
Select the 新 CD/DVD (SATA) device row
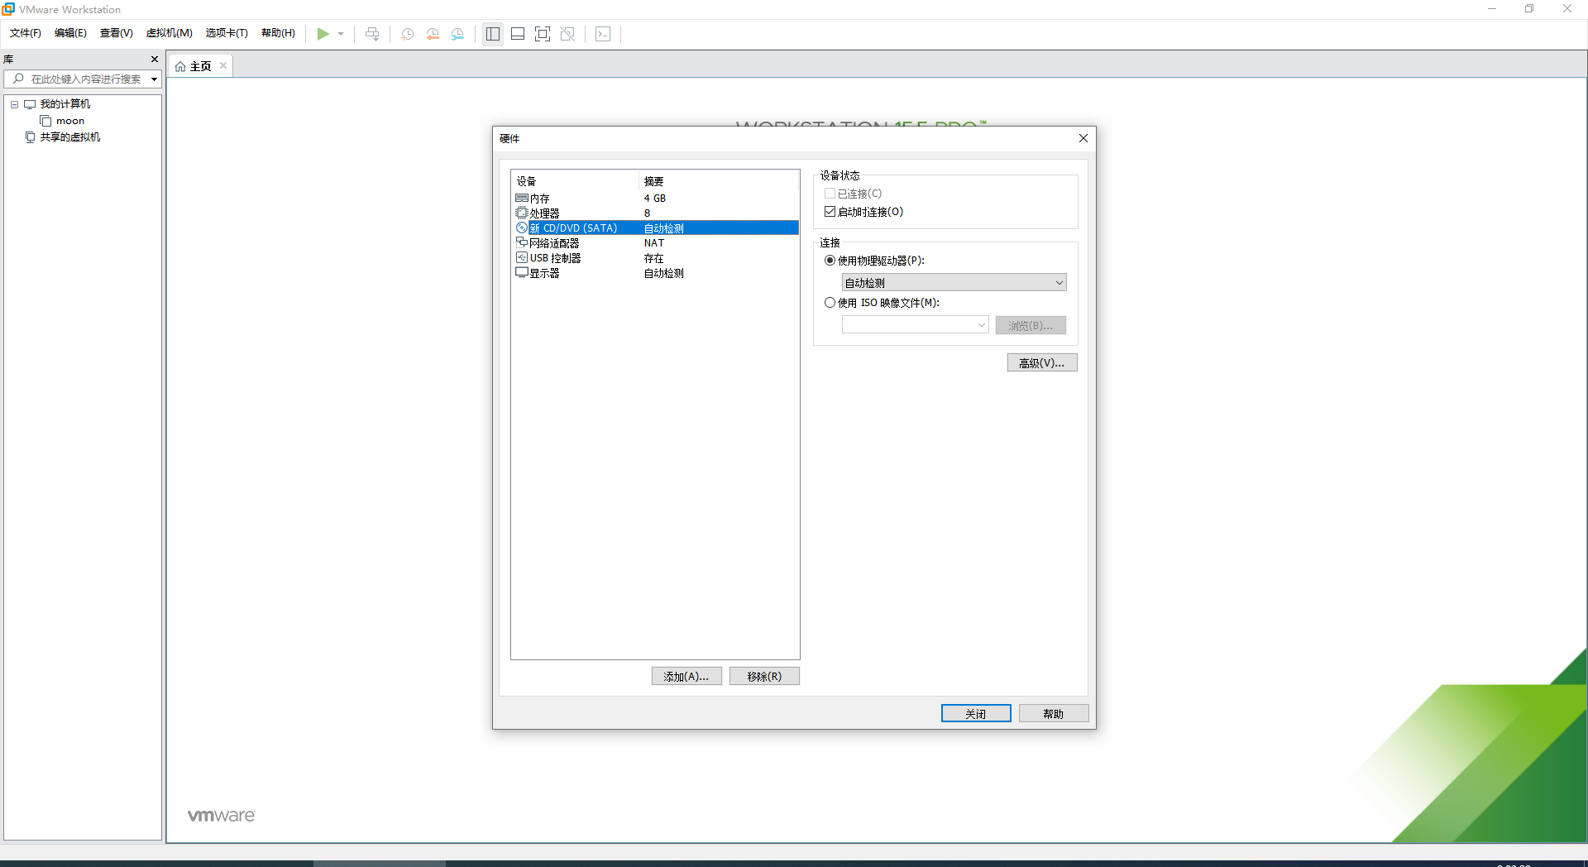pyautogui.click(x=655, y=228)
